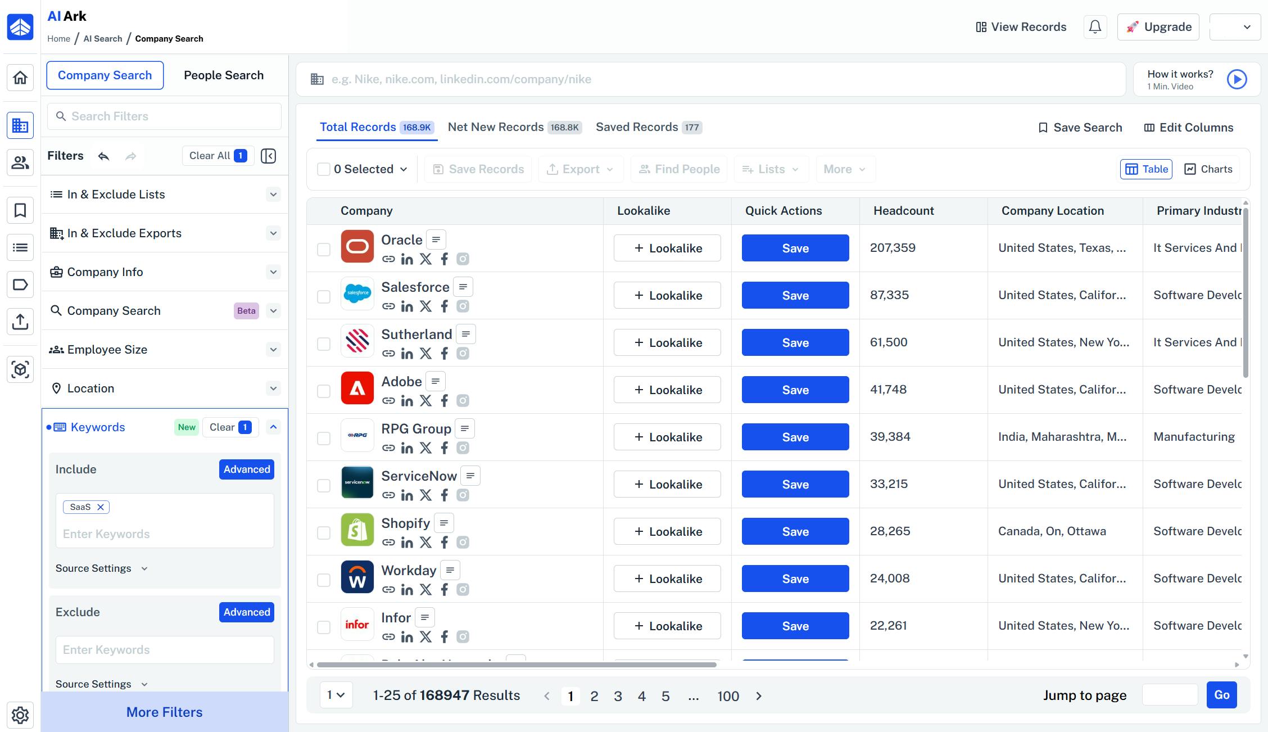This screenshot has width=1268, height=732.
Task: Select the Sutherland row checkbox
Action: [x=324, y=344]
